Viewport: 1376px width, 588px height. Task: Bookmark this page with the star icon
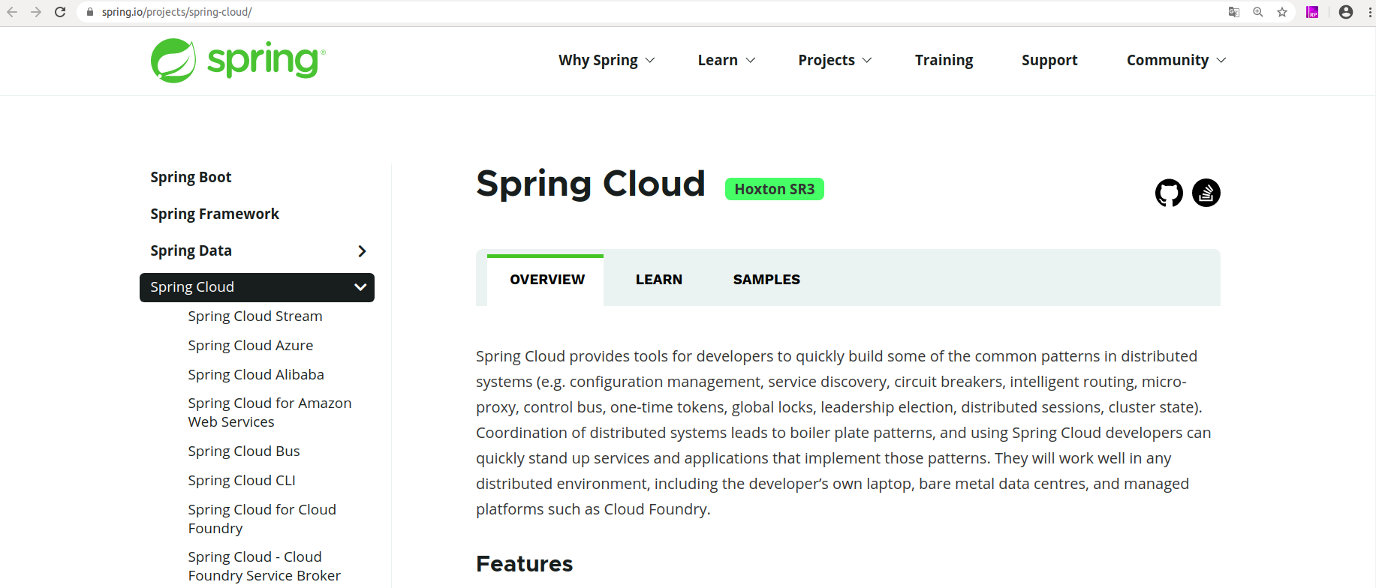tap(1282, 12)
